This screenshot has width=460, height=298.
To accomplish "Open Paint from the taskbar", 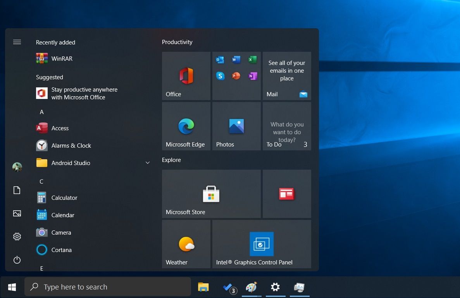I will point(252,287).
